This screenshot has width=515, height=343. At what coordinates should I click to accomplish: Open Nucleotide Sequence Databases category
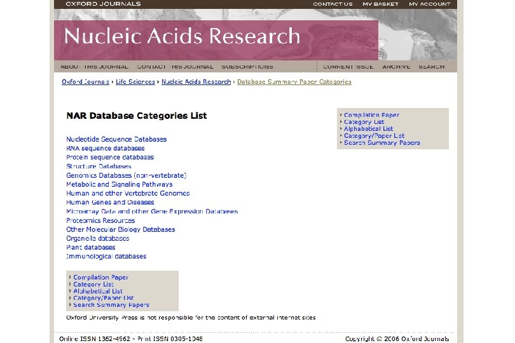(116, 139)
